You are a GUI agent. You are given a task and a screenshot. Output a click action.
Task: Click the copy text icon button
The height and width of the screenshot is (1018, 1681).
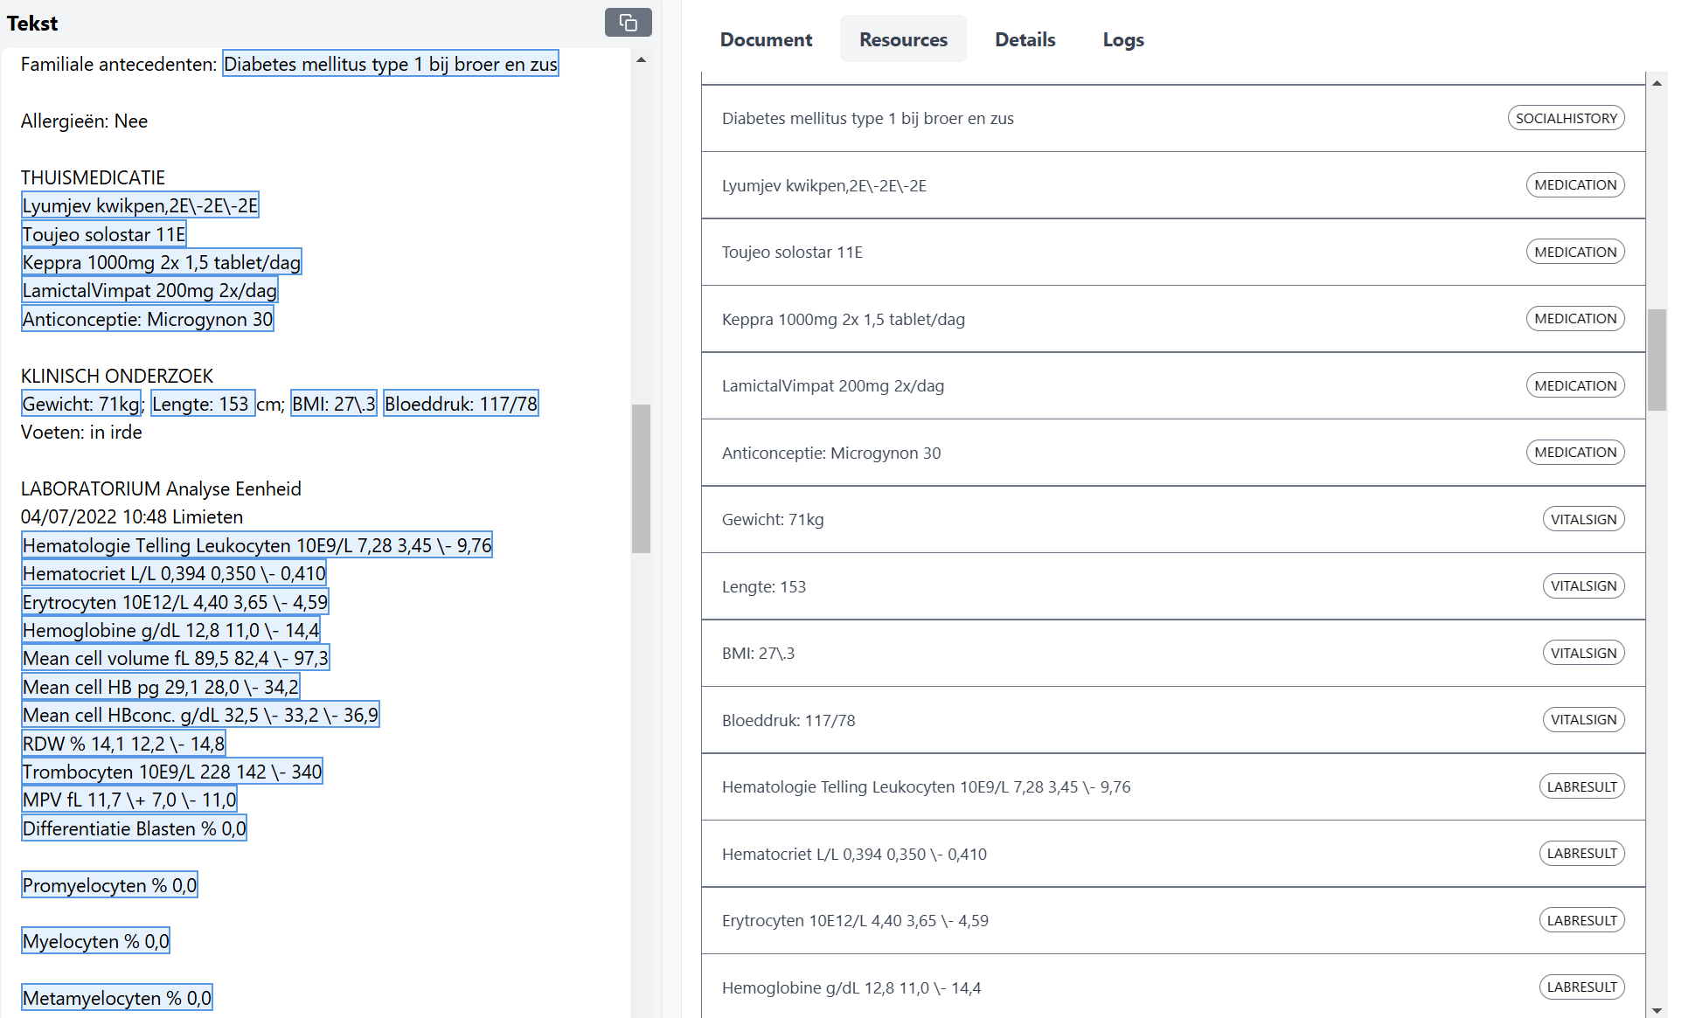(628, 23)
